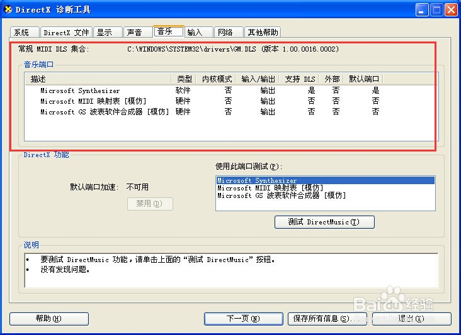Click the 要测试 DirectMusic 功能 note line
This screenshot has width=461, height=335.
click(x=157, y=260)
